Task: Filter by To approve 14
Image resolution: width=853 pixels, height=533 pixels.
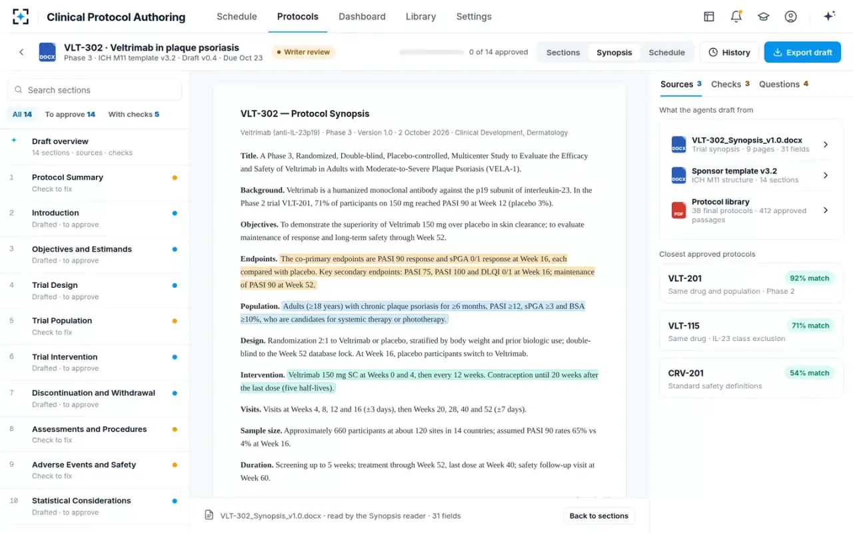Action: (70, 114)
